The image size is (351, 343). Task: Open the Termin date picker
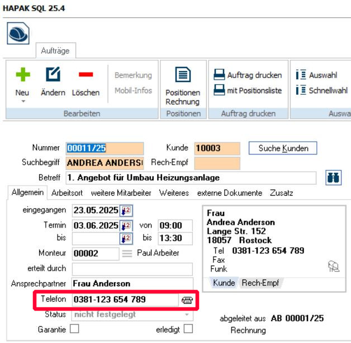pyautogui.click(x=125, y=226)
